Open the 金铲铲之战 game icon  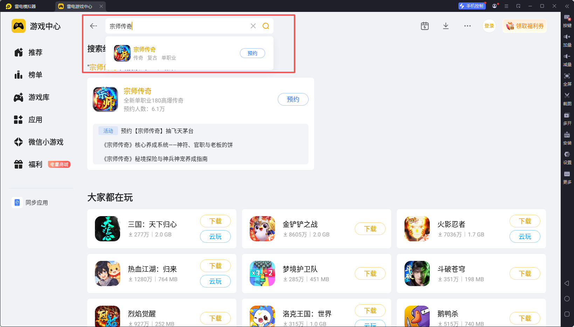click(262, 229)
